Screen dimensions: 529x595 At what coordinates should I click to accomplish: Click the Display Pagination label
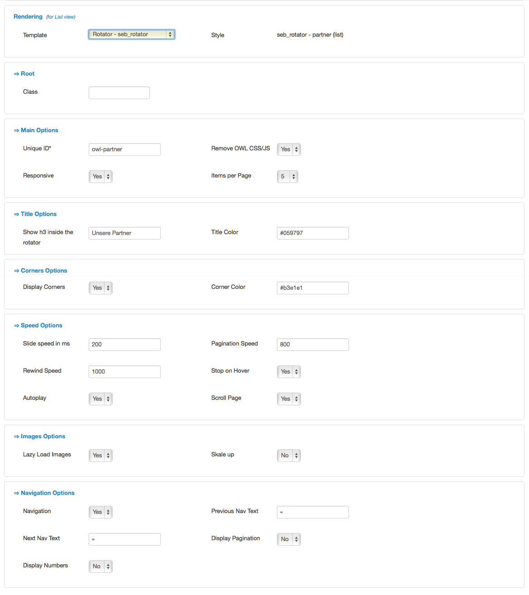pos(236,538)
